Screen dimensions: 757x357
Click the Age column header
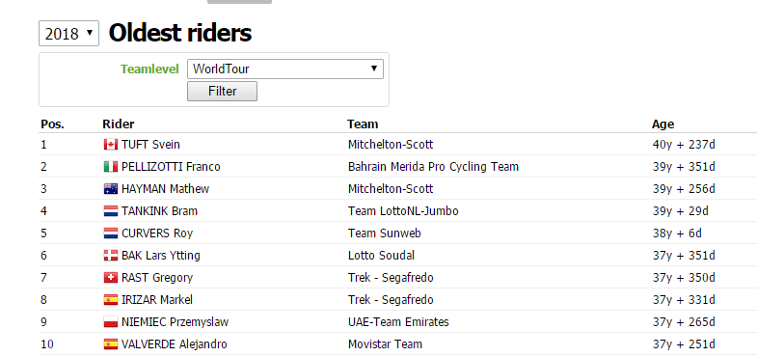662,124
